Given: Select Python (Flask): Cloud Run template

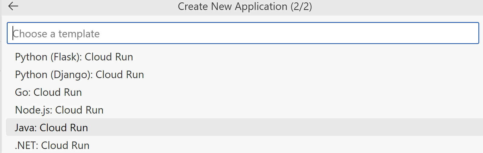Looking at the screenshot, I should point(74,57).
